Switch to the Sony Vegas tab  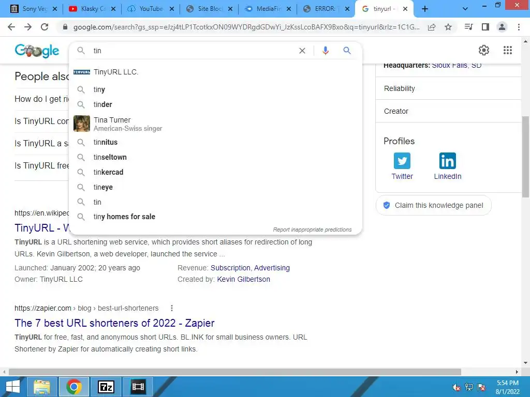(x=34, y=9)
